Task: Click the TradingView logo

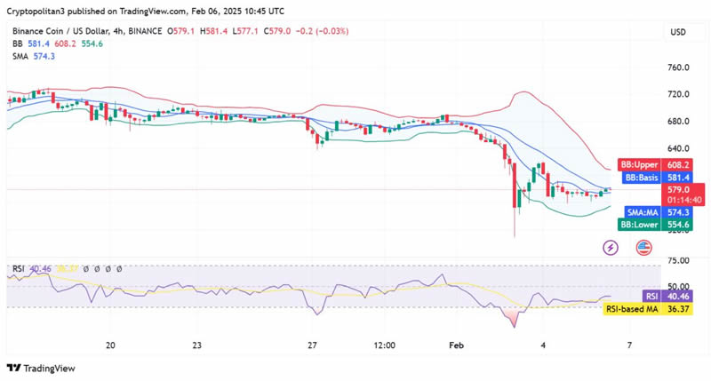Action: (41, 369)
